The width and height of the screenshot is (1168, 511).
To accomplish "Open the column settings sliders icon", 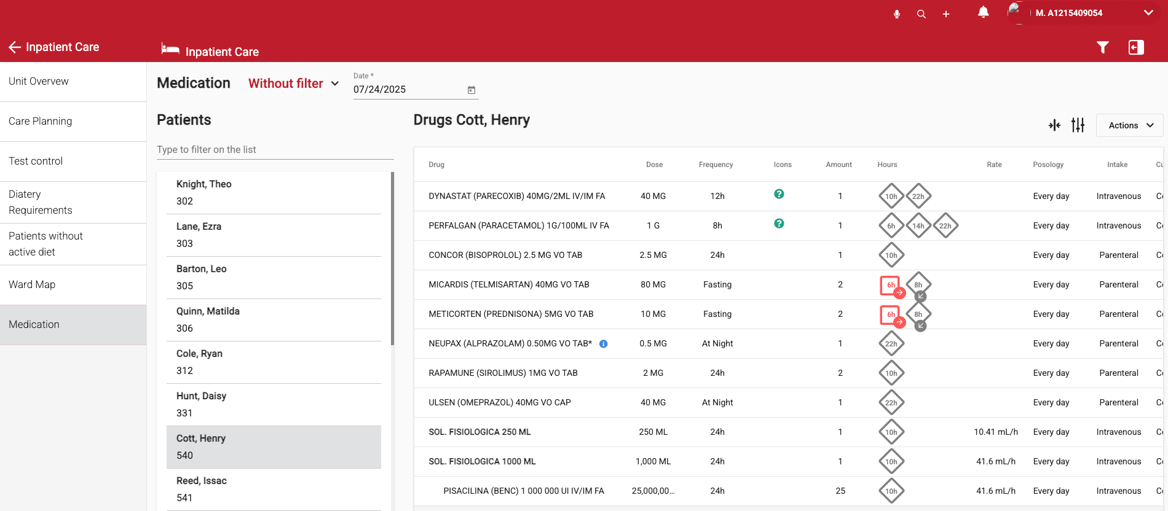I will 1078,125.
